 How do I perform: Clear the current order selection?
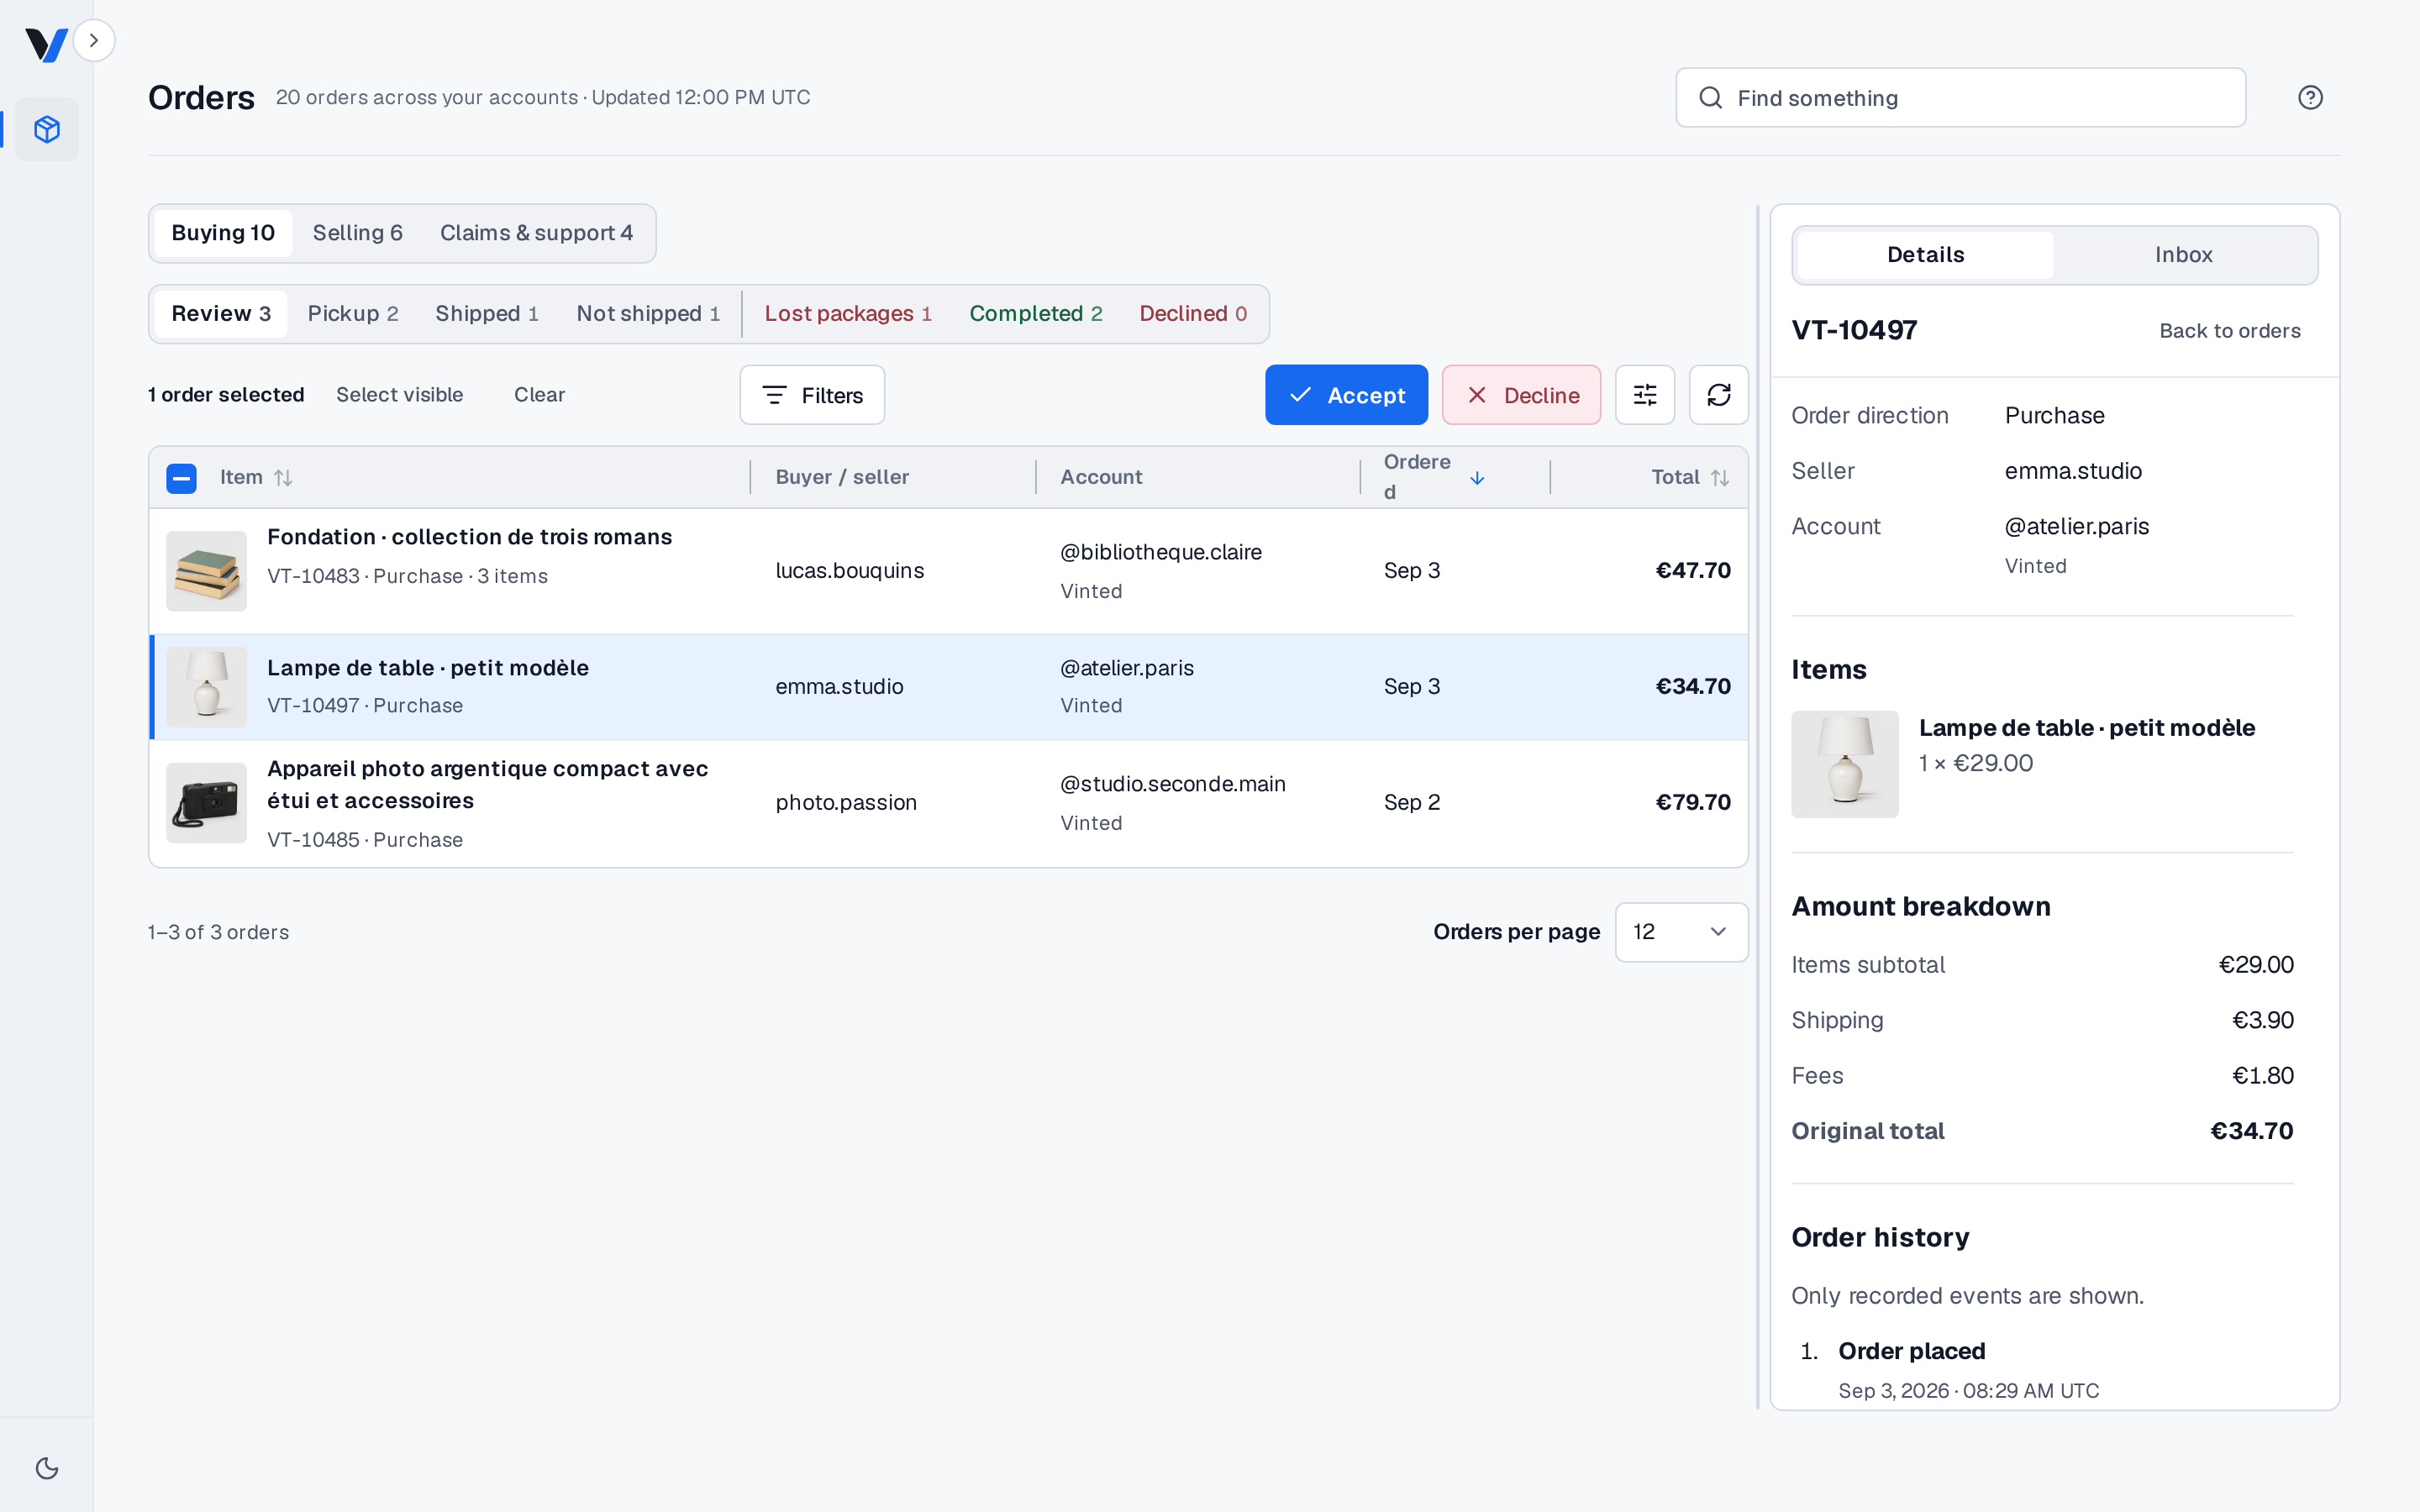click(539, 395)
